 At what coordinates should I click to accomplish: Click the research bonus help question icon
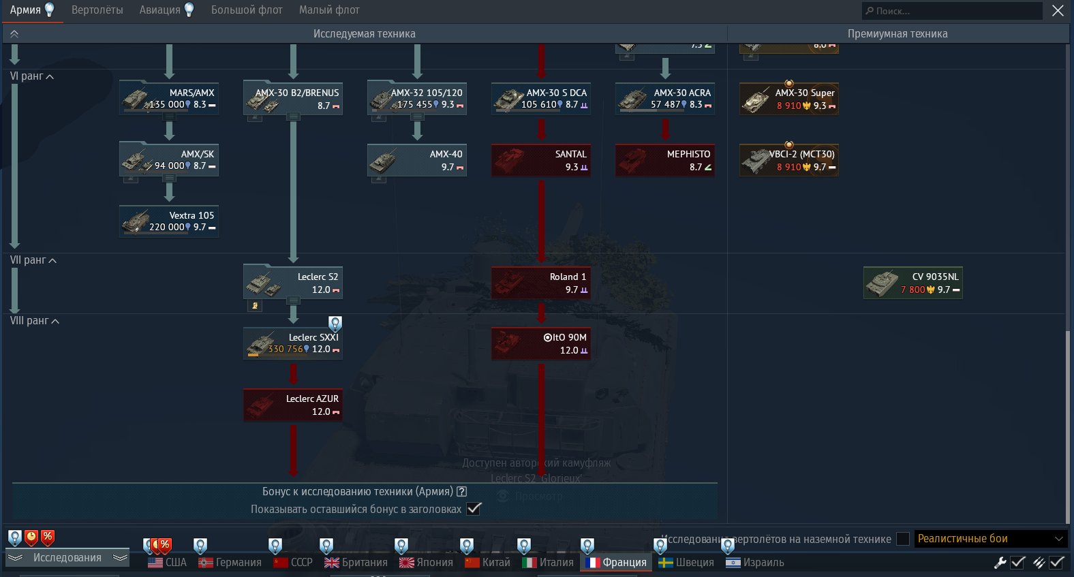461,491
